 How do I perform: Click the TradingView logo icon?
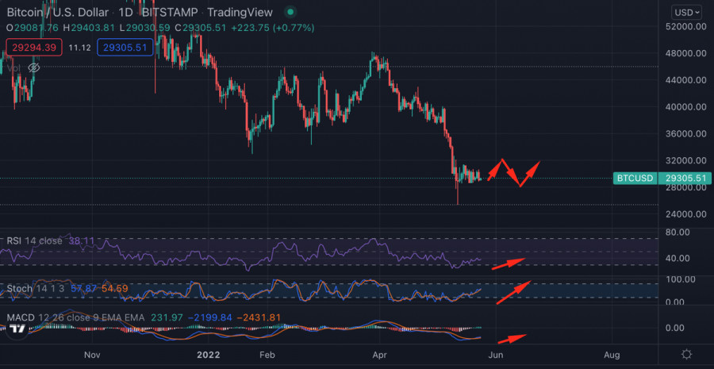(17, 329)
